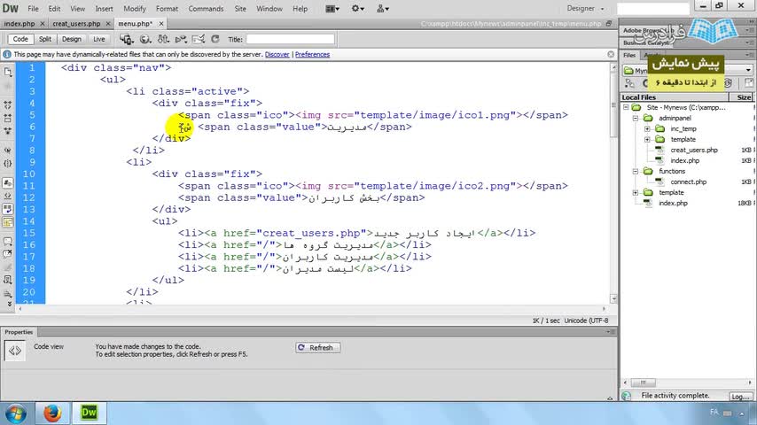
Task: Select the 18KB index.php file in Files panel
Action: pyautogui.click(x=673, y=203)
